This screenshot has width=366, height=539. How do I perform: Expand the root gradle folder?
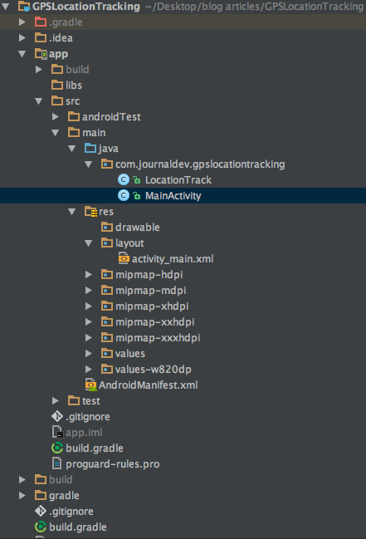click(x=22, y=495)
